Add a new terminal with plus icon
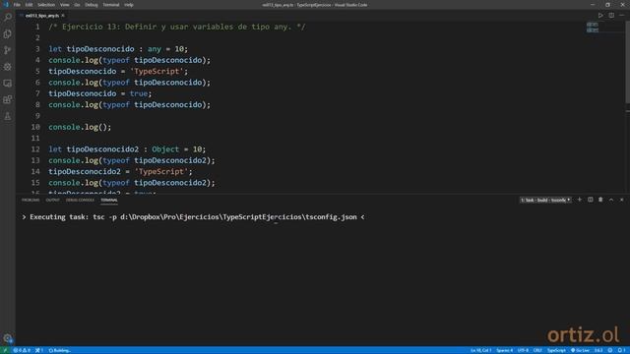The width and height of the screenshot is (630, 354). click(x=580, y=200)
